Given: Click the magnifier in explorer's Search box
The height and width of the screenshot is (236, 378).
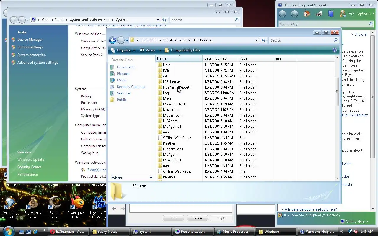Looking at the screenshot, I should pyautogui.click(x=335, y=40).
